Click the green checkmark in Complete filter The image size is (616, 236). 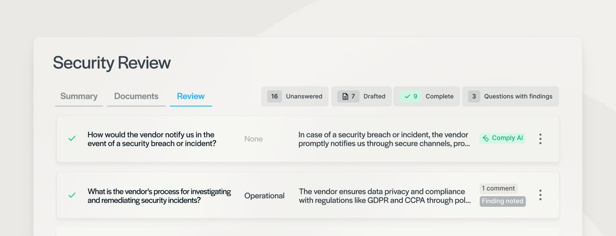coord(407,96)
